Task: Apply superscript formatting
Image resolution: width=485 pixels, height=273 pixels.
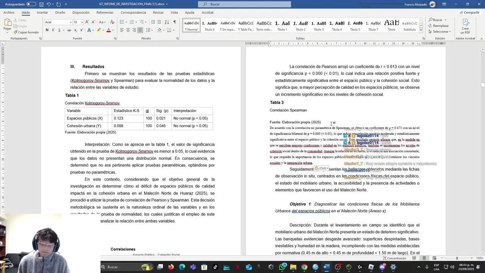Action: (81, 30)
